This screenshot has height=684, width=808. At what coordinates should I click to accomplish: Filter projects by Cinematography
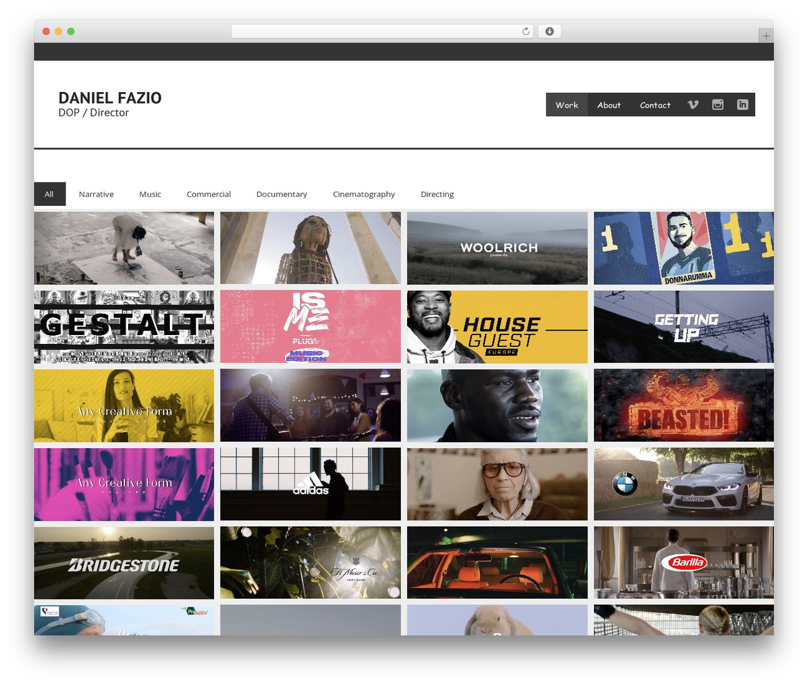(364, 194)
